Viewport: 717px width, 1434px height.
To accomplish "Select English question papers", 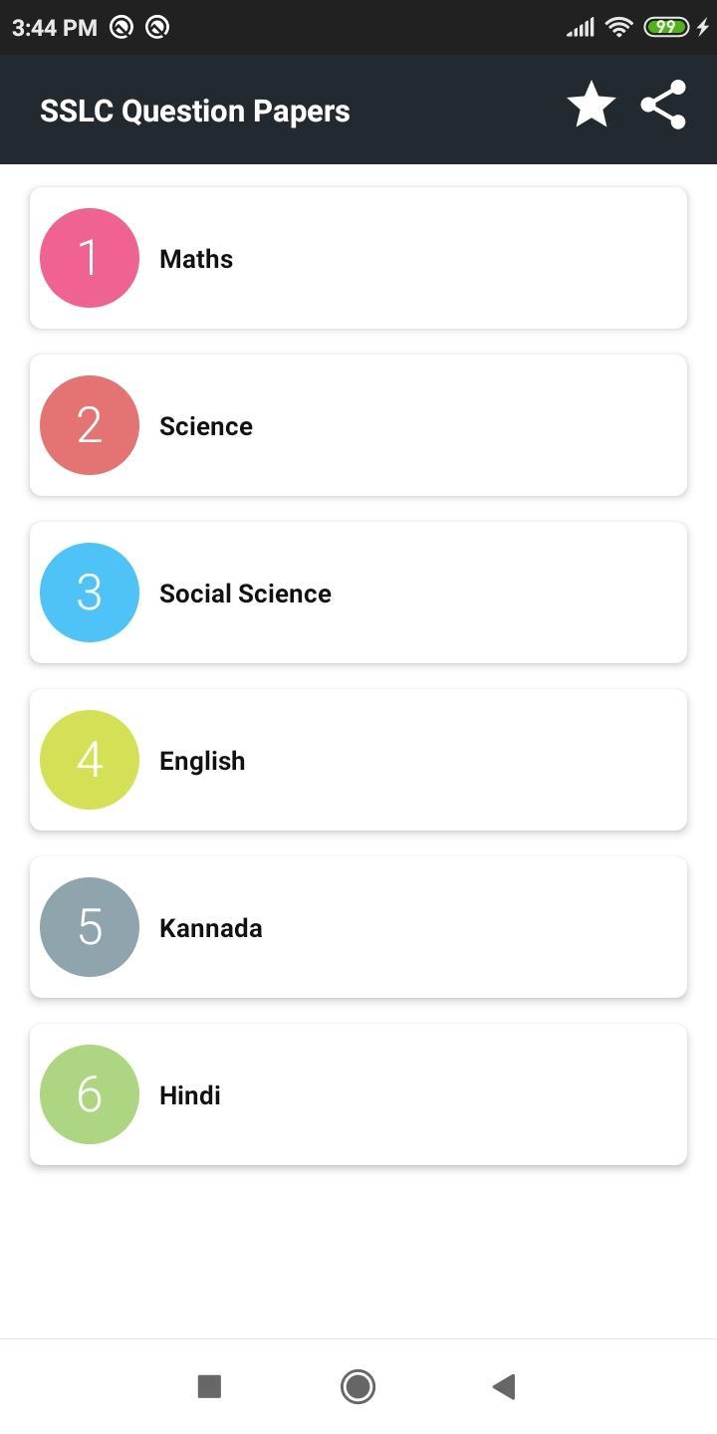I will [x=358, y=760].
